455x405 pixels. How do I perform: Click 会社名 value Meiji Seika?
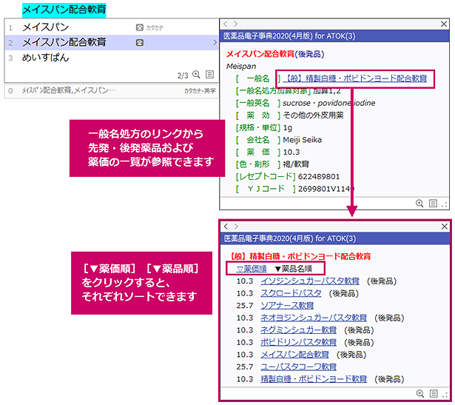(x=302, y=140)
